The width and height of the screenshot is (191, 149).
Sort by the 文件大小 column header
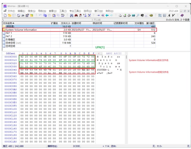coord(65,23)
